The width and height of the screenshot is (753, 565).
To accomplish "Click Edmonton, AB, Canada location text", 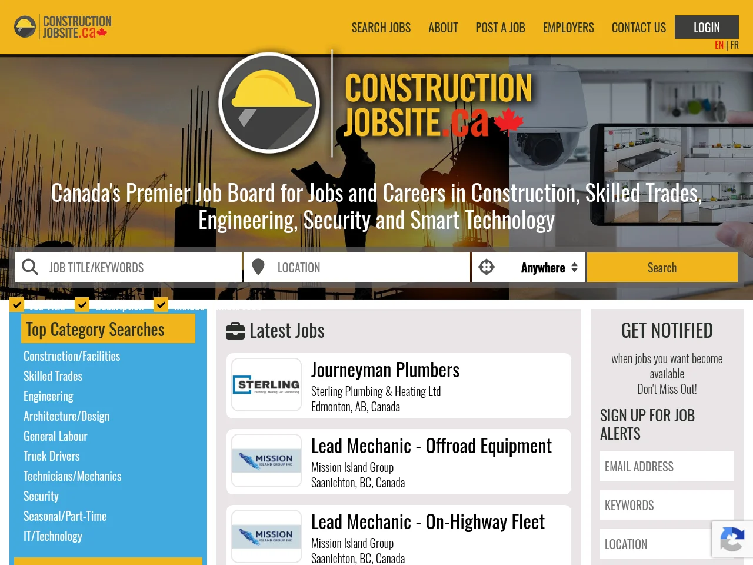I will 355,407.
